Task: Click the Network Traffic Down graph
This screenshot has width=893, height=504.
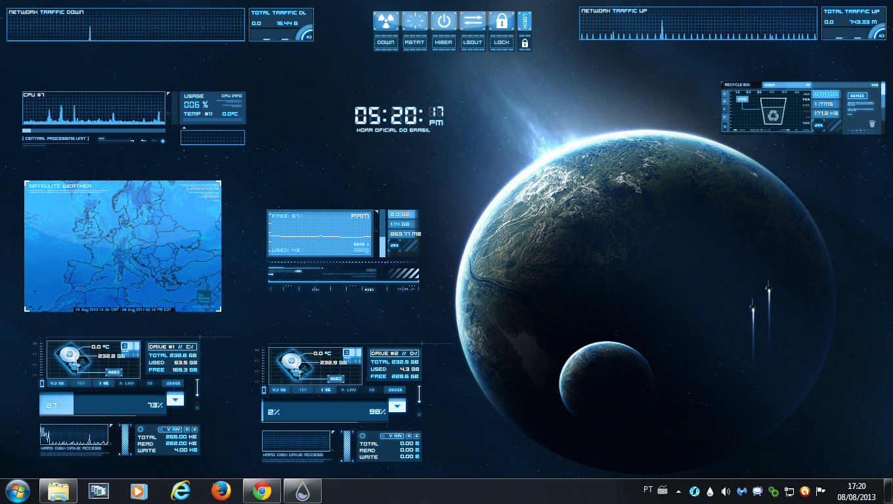Action: click(x=125, y=24)
